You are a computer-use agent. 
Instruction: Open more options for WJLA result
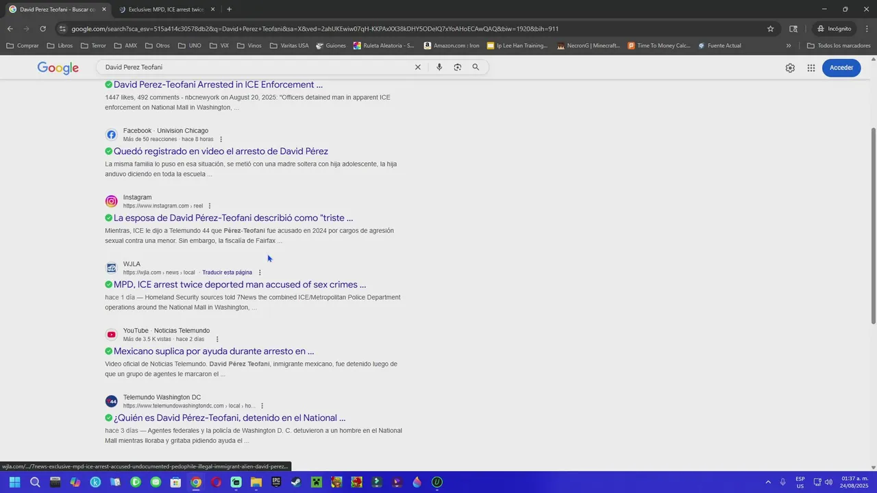260,273
